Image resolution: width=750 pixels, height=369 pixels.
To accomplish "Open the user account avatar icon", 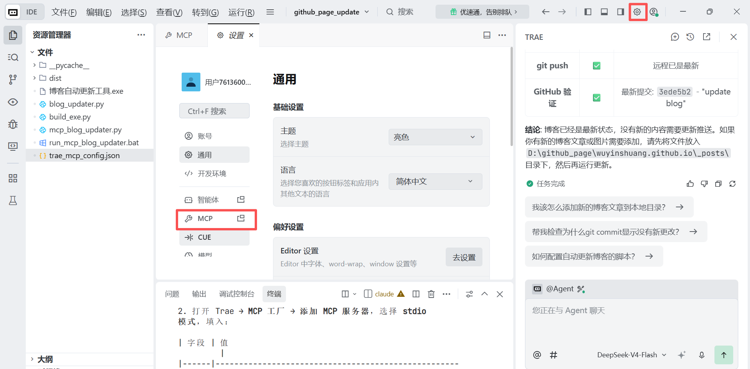I will (654, 12).
